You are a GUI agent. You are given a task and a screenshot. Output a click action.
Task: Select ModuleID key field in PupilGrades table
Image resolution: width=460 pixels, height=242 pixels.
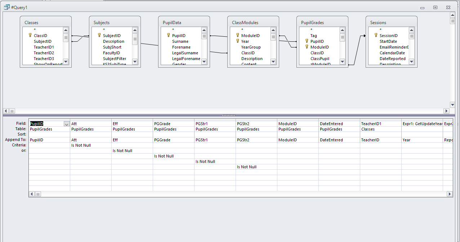click(x=320, y=47)
